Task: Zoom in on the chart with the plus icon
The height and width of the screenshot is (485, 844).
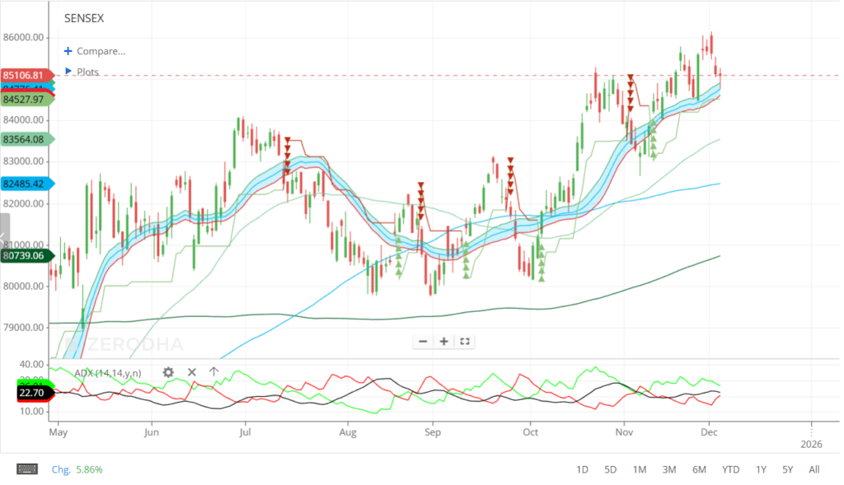Action: (x=443, y=341)
